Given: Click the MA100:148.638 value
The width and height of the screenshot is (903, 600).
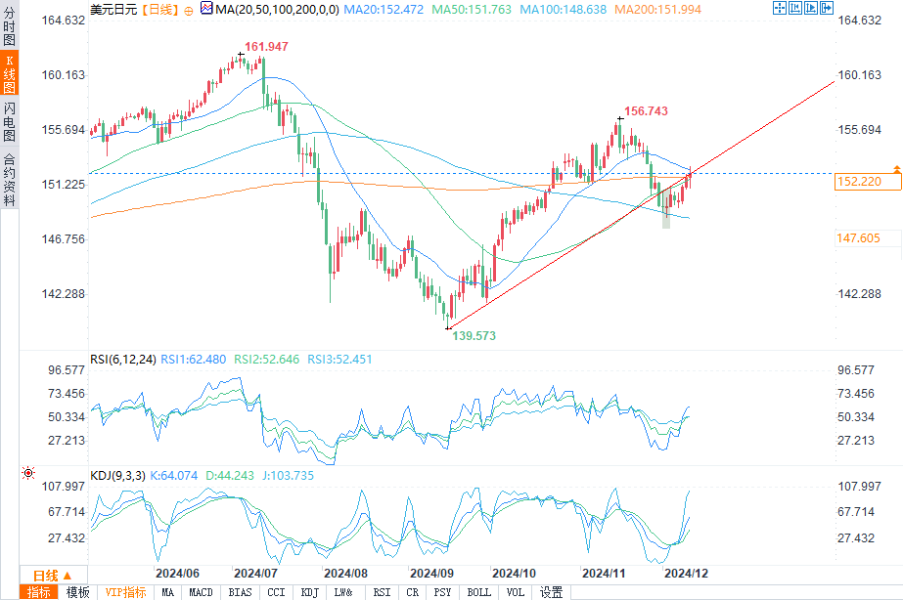Looking at the screenshot, I should point(564,10).
